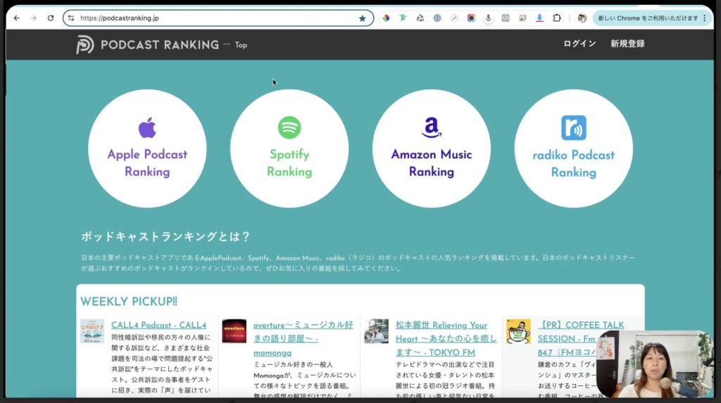721x403 pixels.
Task: Click the overture podcast thumbnail
Action: (234, 331)
